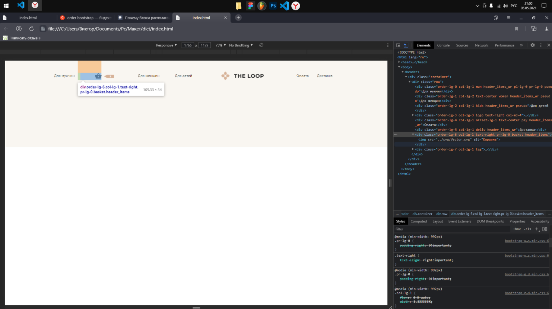This screenshot has width=552, height=309.
Task: Open the DOM Breakpoints tab
Action: (490, 221)
